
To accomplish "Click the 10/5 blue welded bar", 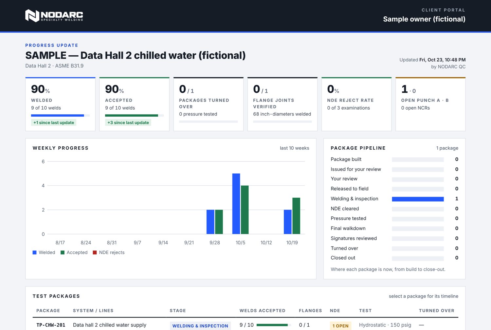I will pos(236,204).
